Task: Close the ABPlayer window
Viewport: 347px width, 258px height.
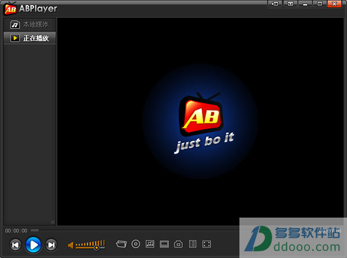Action: click(x=334, y=4)
